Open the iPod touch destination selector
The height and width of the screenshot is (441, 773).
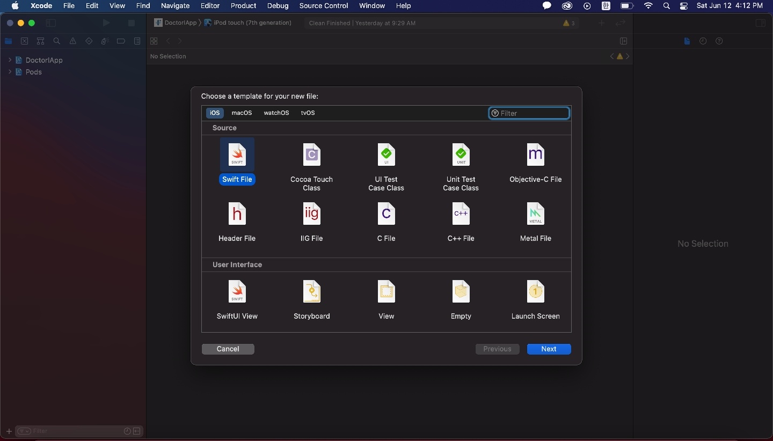click(248, 23)
